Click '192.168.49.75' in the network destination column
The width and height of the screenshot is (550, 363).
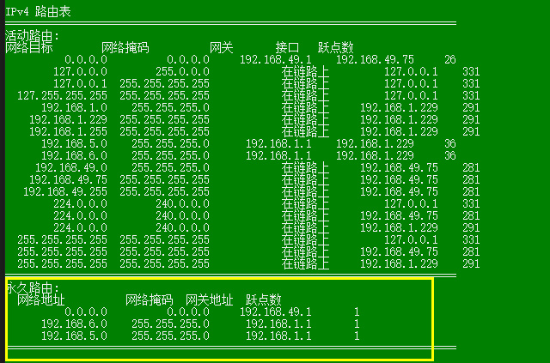point(69,179)
